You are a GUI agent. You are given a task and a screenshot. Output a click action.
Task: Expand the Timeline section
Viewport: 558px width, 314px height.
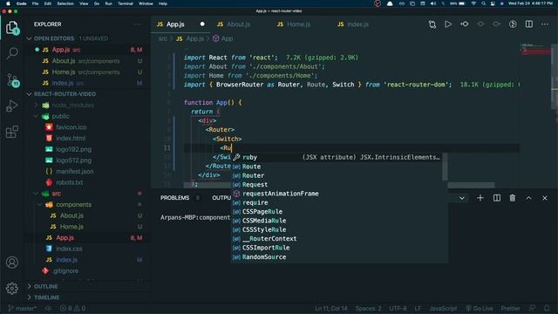tap(46, 297)
